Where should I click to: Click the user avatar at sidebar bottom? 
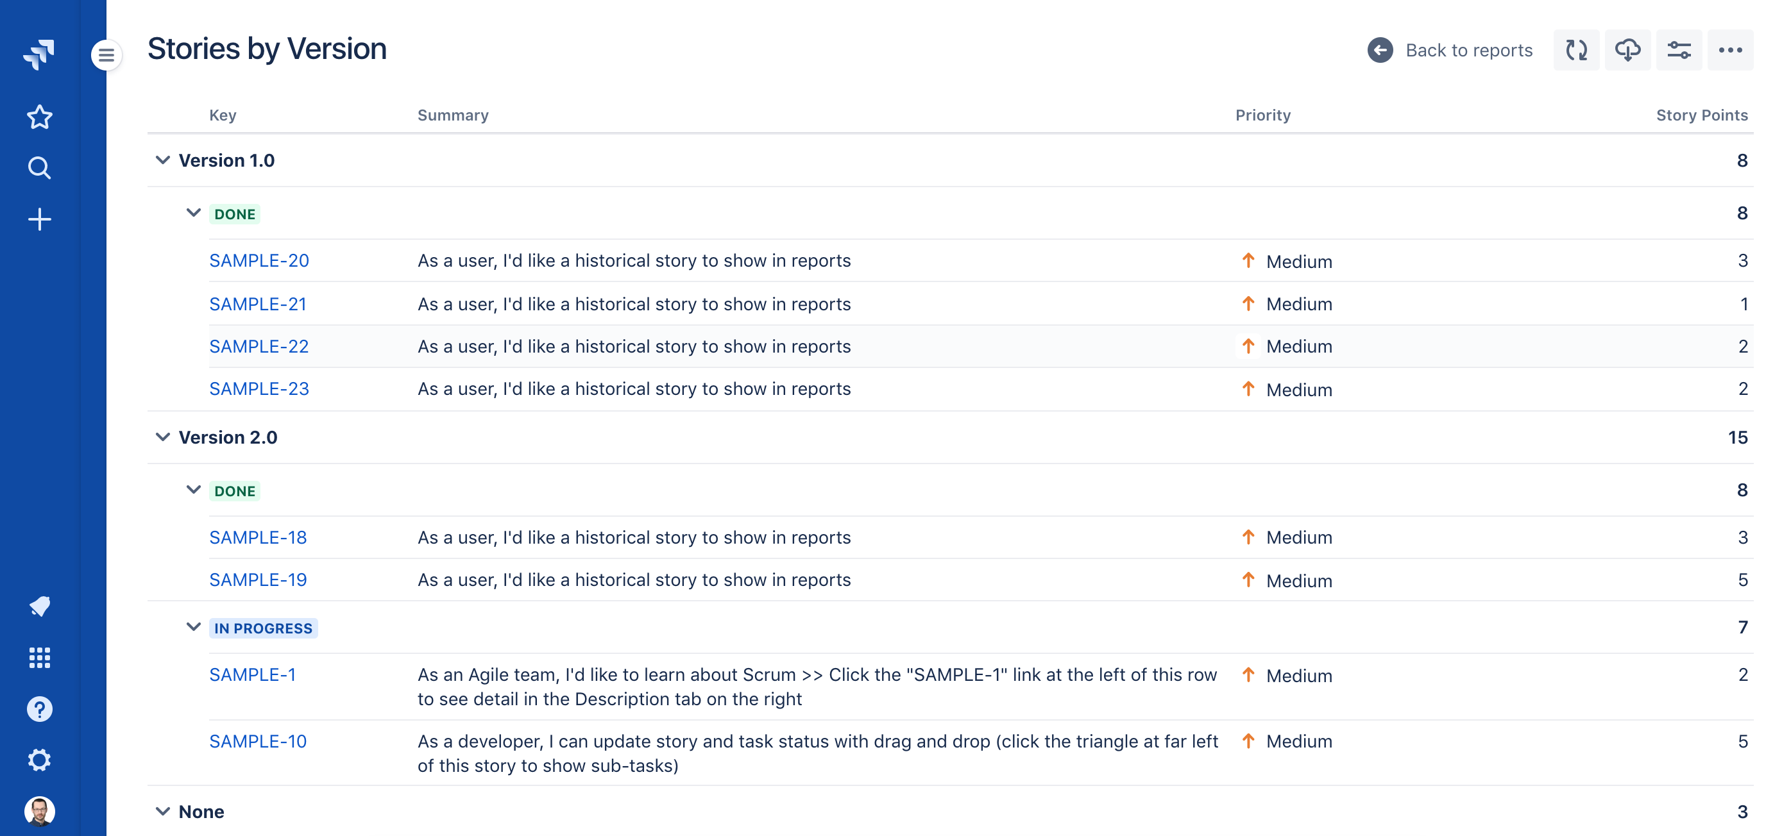(x=40, y=811)
